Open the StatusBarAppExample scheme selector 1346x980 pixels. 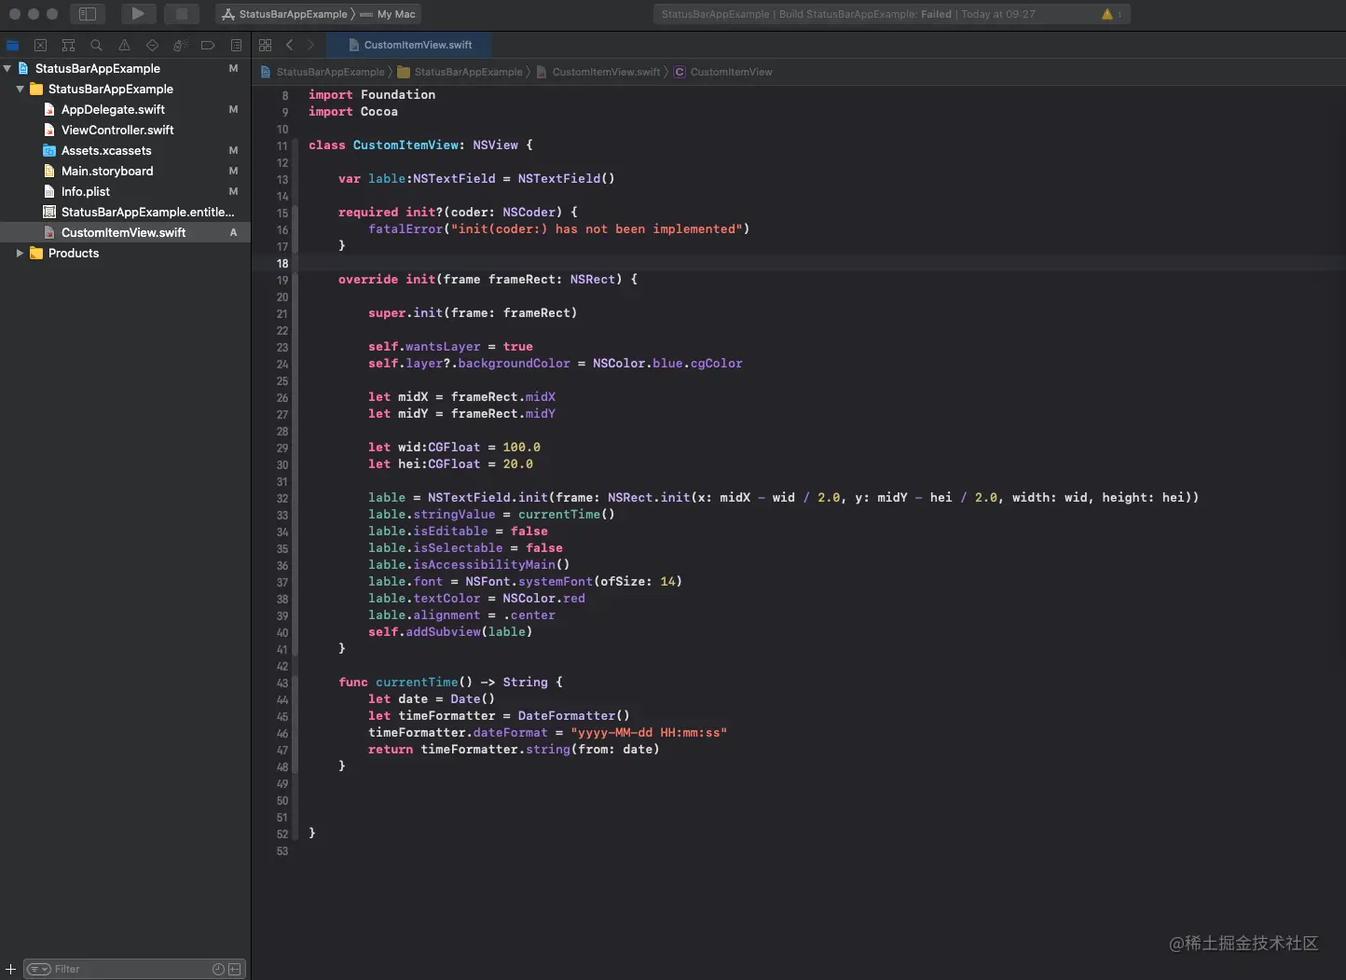click(x=284, y=14)
